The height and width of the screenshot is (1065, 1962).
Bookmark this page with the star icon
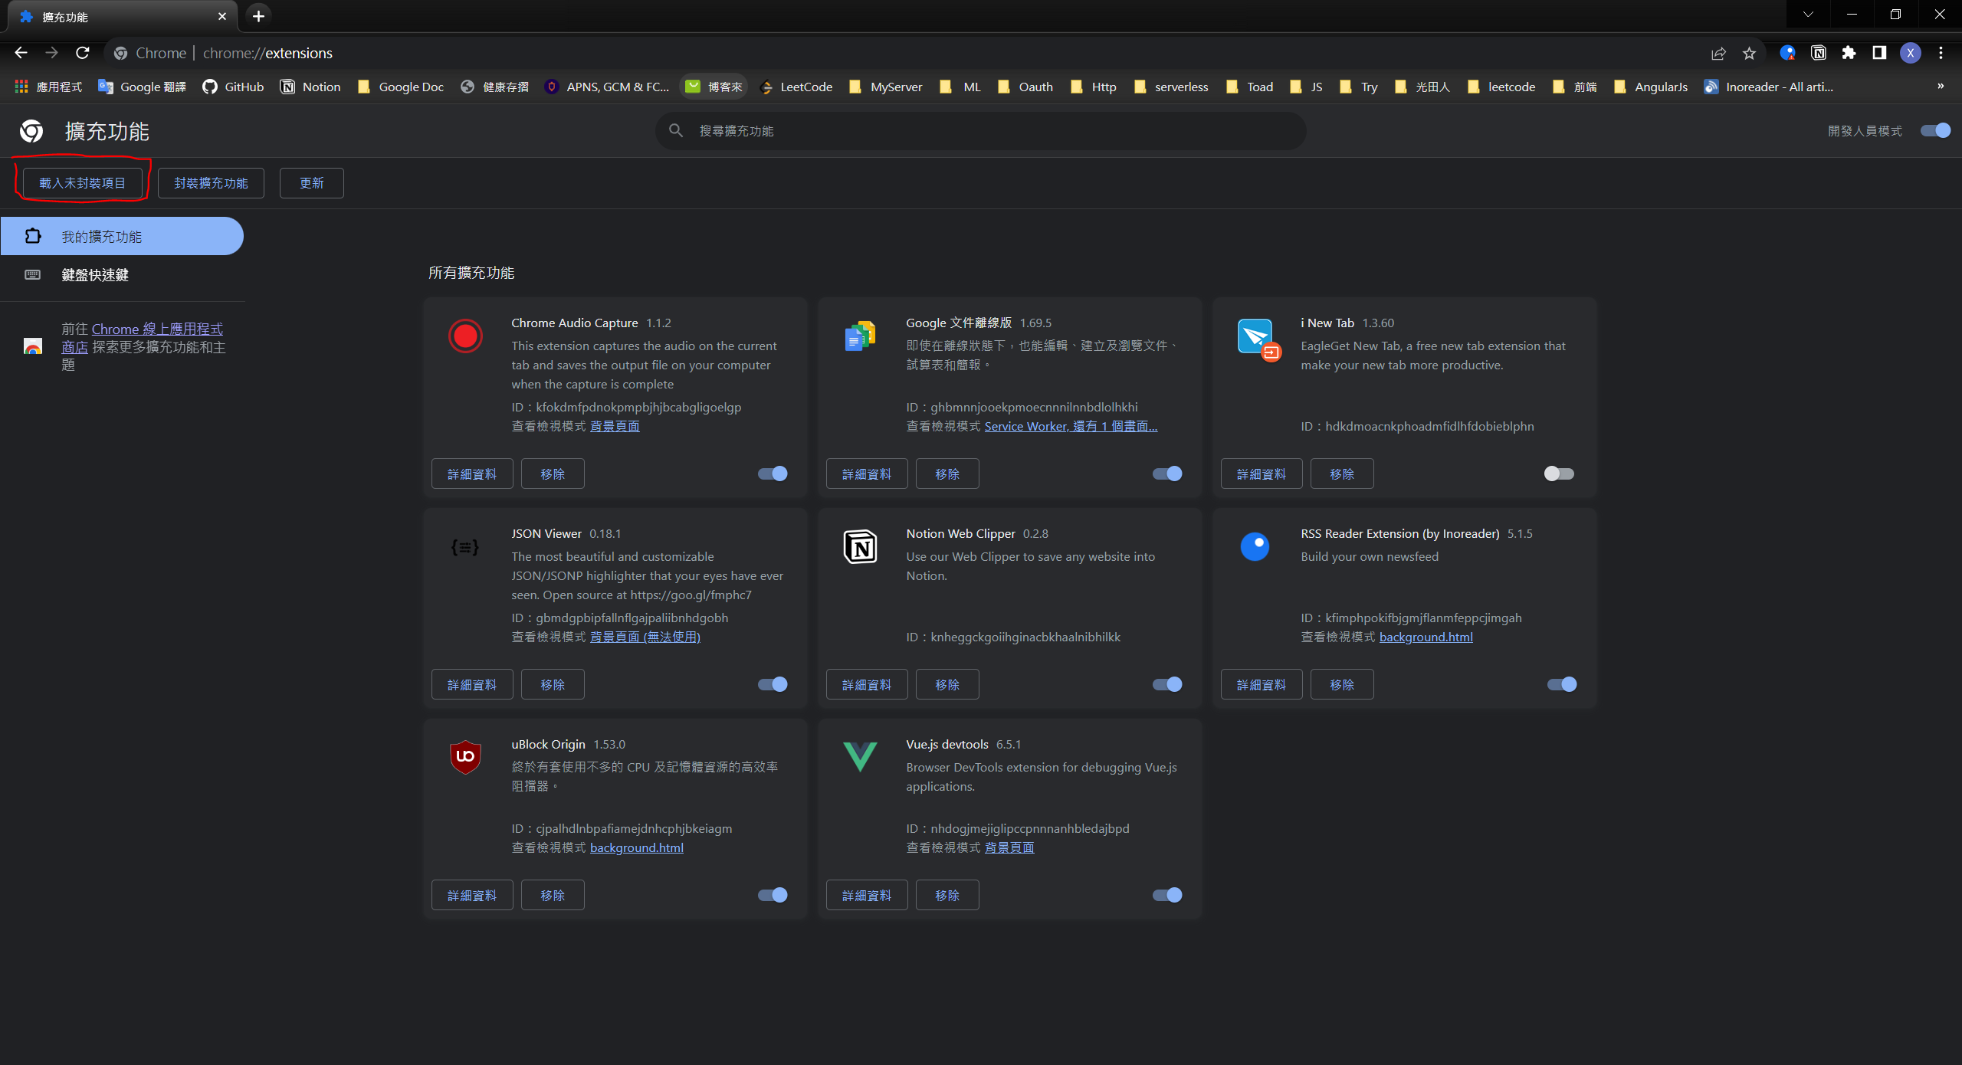(1749, 53)
